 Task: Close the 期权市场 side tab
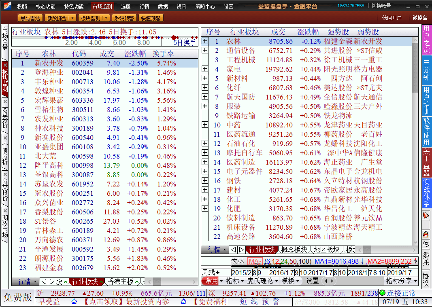point(5,211)
